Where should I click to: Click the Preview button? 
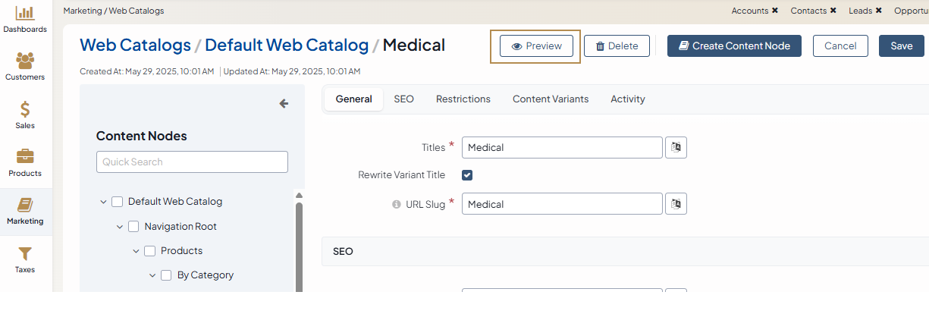tap(536, 46)
